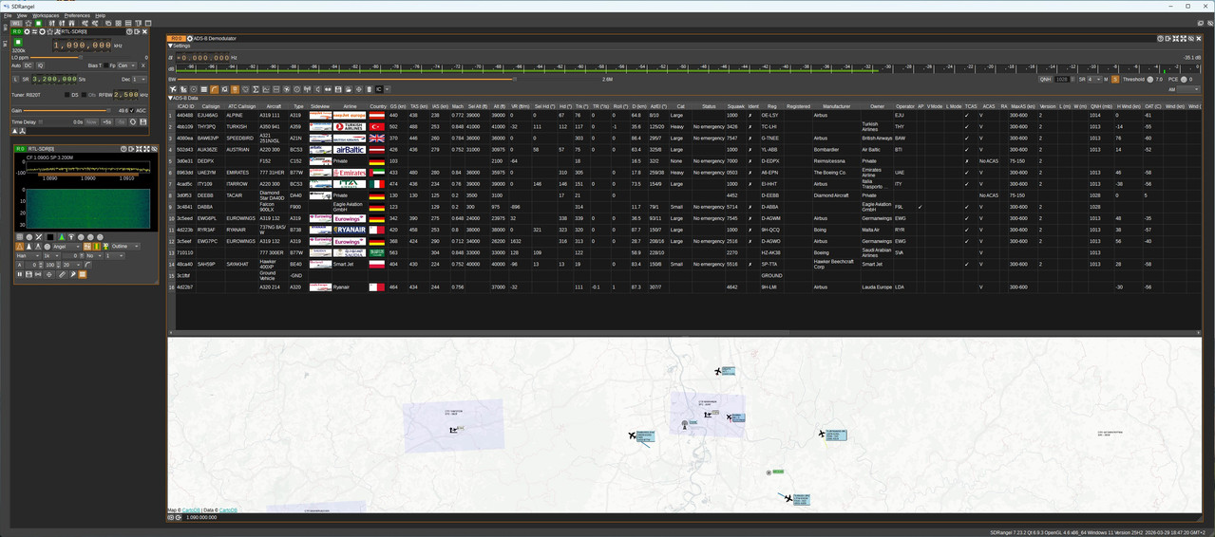Save the spectrum with disk icon
Image resolution: width=1215 pixels, height=537 pixels.
[28, 274]
